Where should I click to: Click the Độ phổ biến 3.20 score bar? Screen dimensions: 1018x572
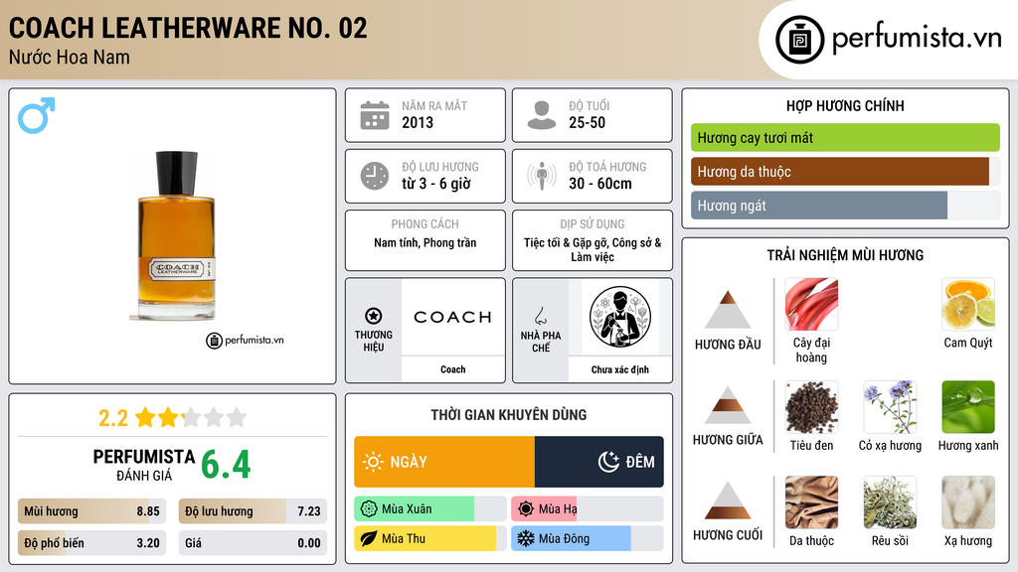tap(92, 543)
